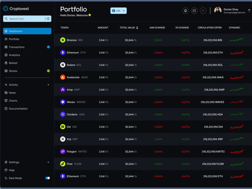Click 218,322,955 BIN circulating value
This screenshot has height=189, width=252.
213,40
